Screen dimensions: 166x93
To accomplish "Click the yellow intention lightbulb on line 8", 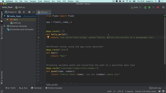I will [48, 37].
